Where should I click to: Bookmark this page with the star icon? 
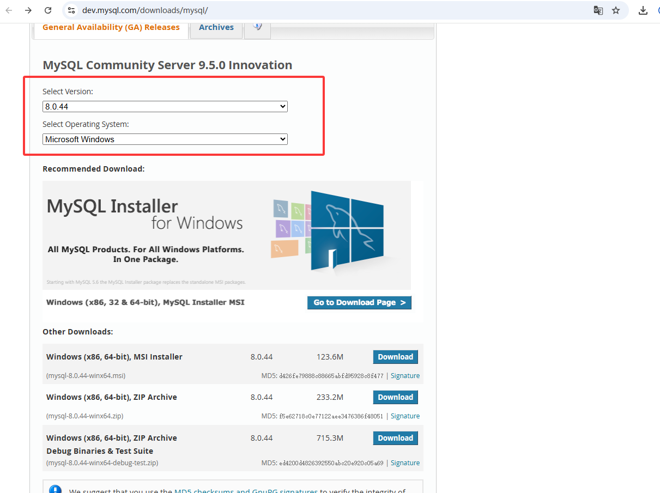[616, 10]
